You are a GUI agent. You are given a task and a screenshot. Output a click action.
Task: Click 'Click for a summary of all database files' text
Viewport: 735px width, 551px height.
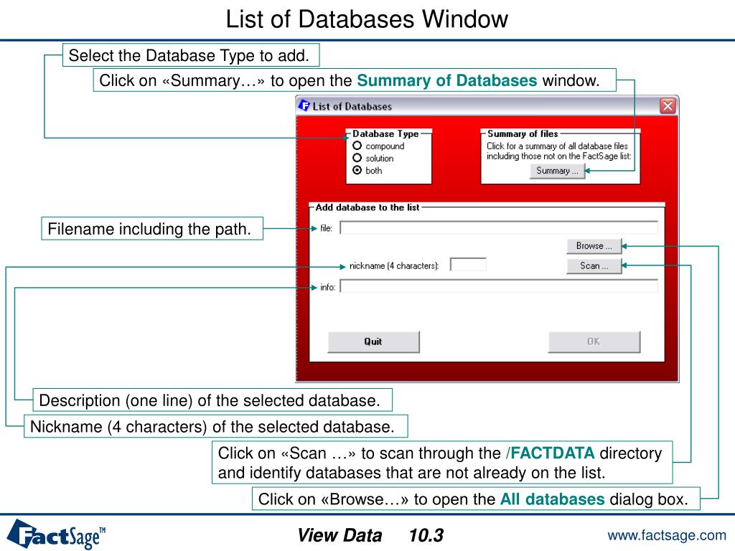pyautogui.click(x=557, y=146)
